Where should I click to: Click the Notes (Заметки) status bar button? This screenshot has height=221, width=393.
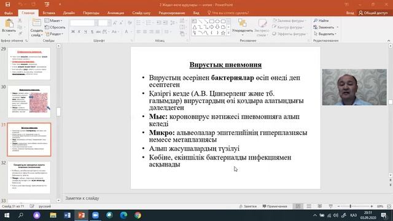[248, 206]
